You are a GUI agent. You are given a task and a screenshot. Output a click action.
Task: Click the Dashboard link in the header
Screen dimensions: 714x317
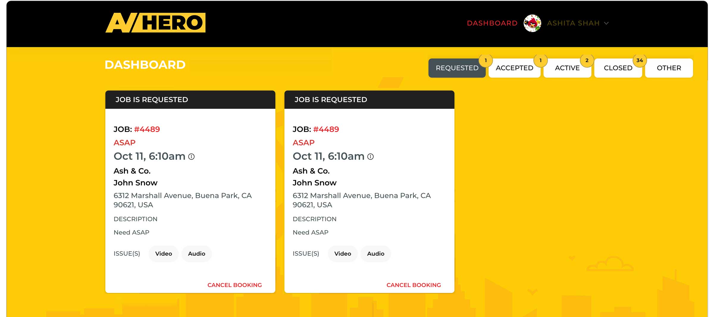click(x=492, y=23)
